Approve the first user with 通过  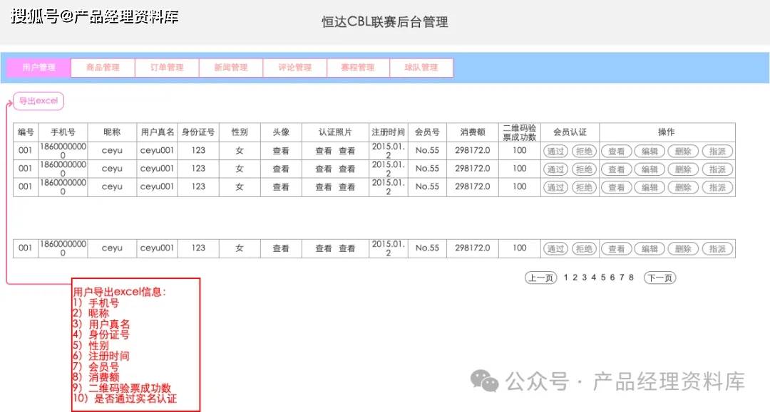click(x=555, y=151)
